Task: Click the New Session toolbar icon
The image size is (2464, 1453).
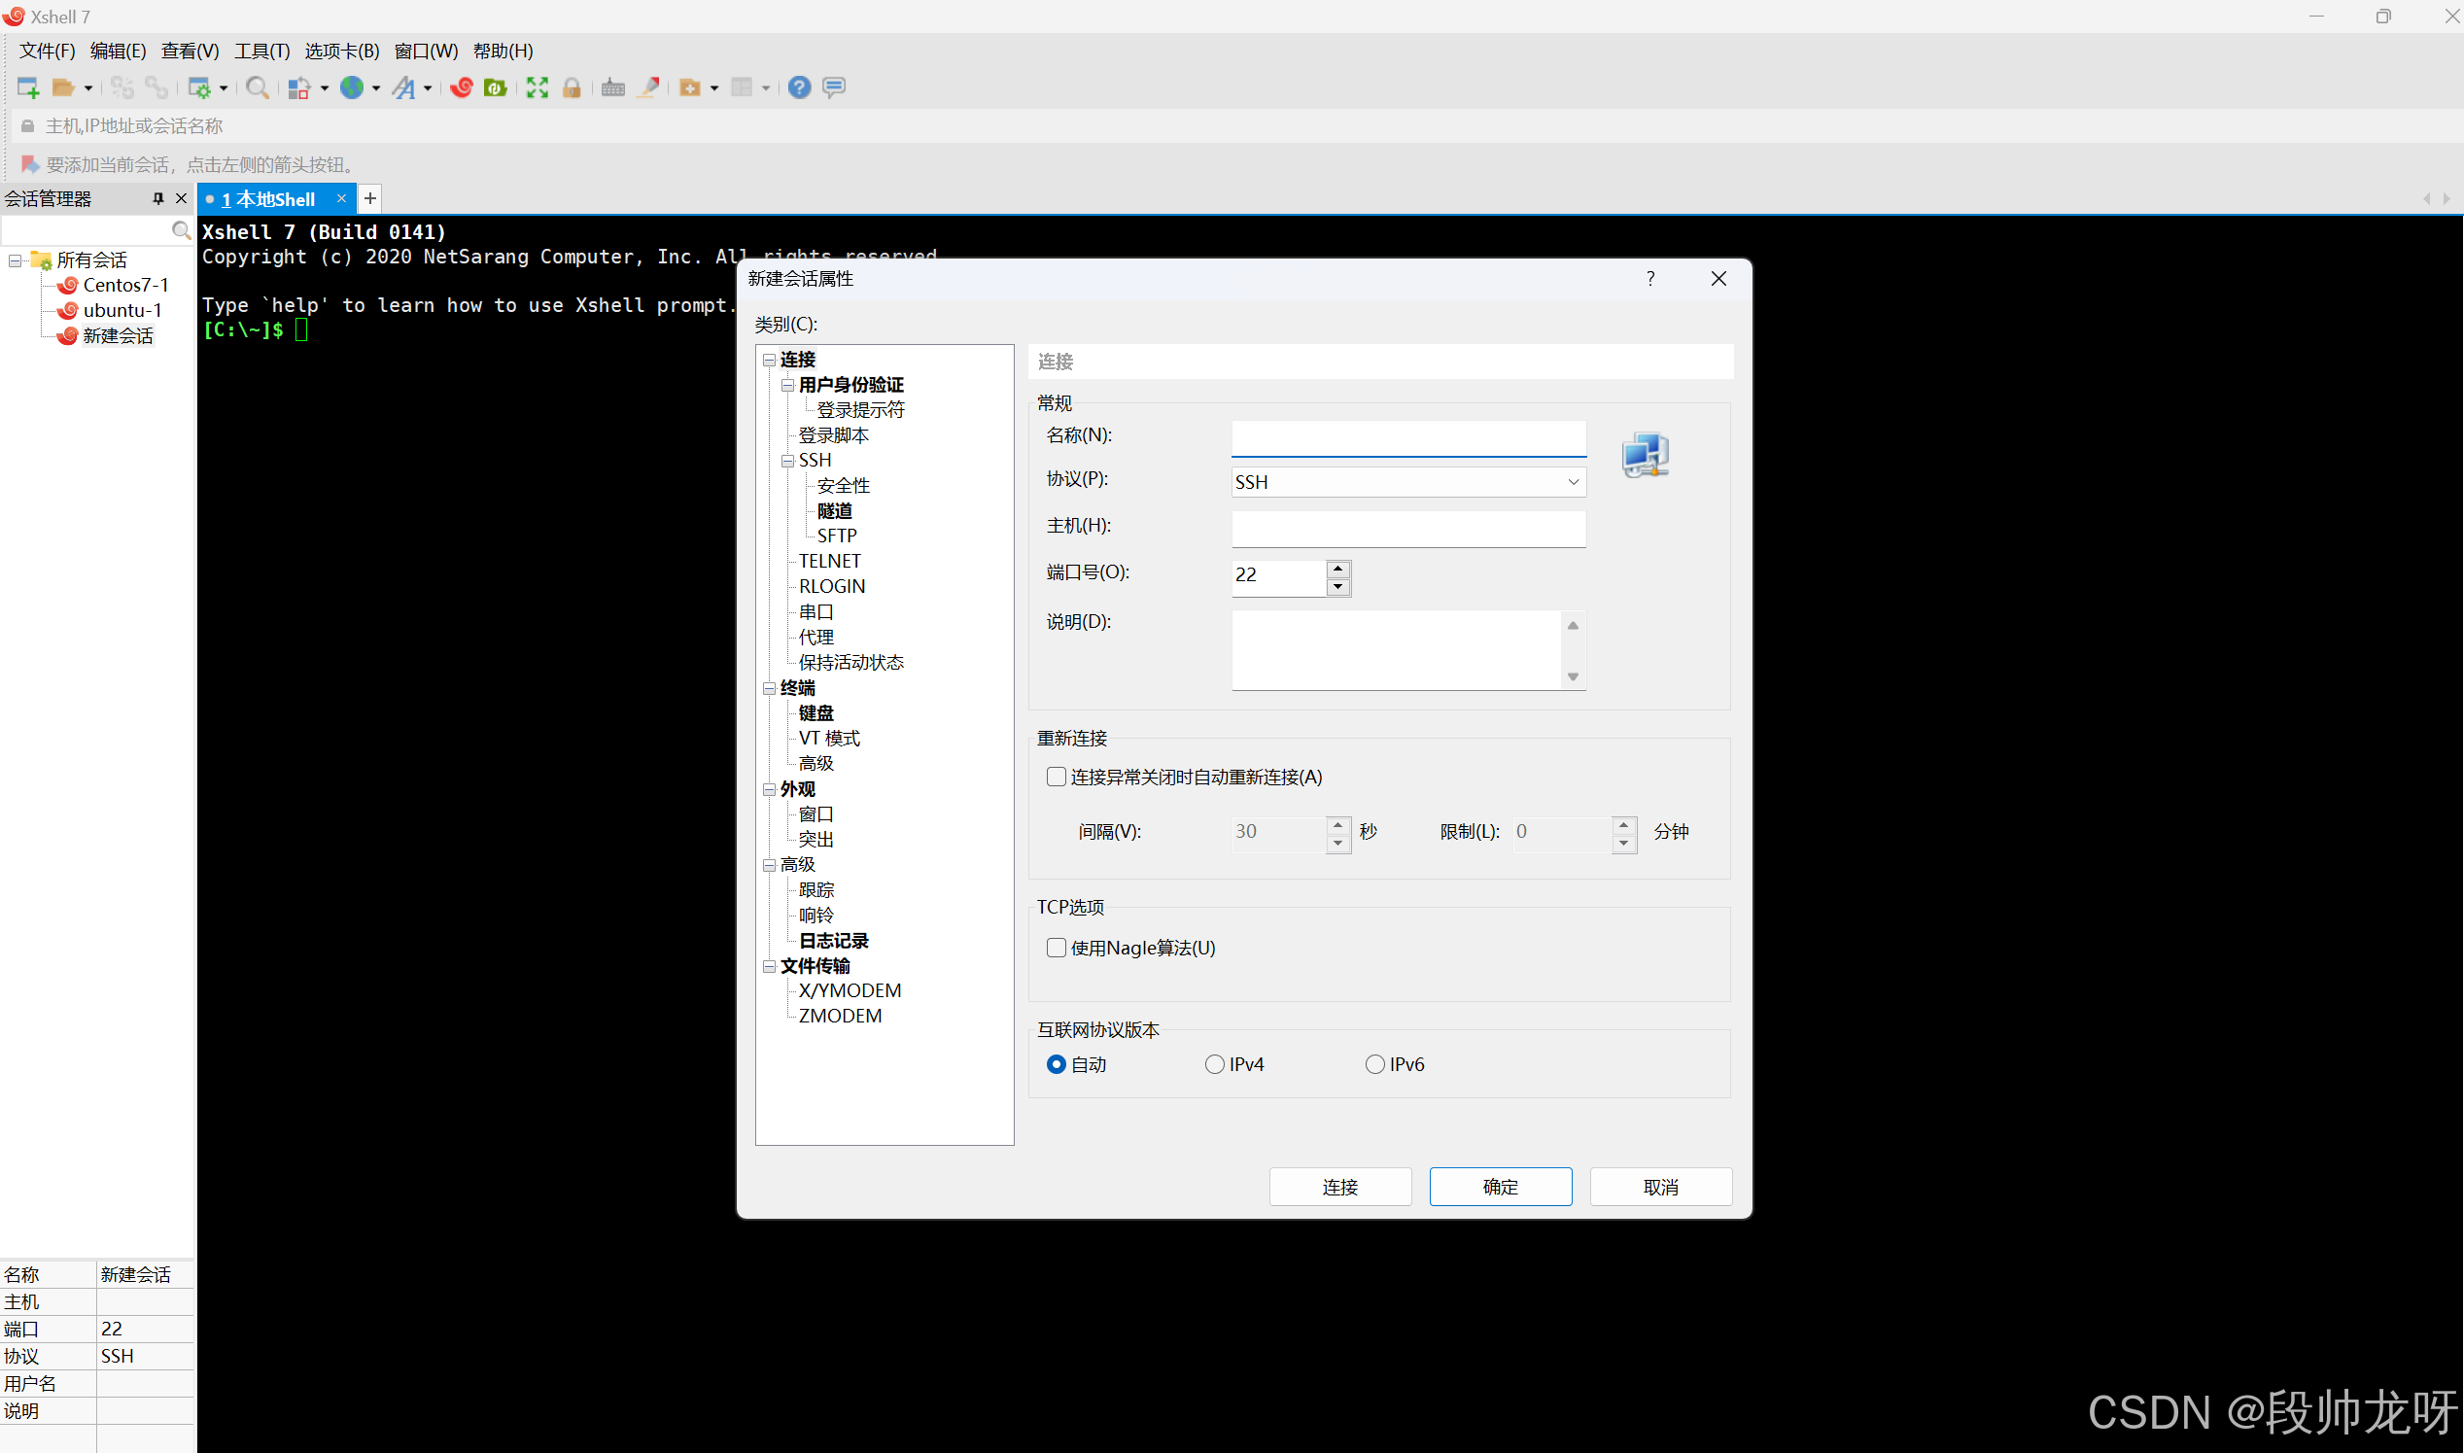Action: point(27,88)
